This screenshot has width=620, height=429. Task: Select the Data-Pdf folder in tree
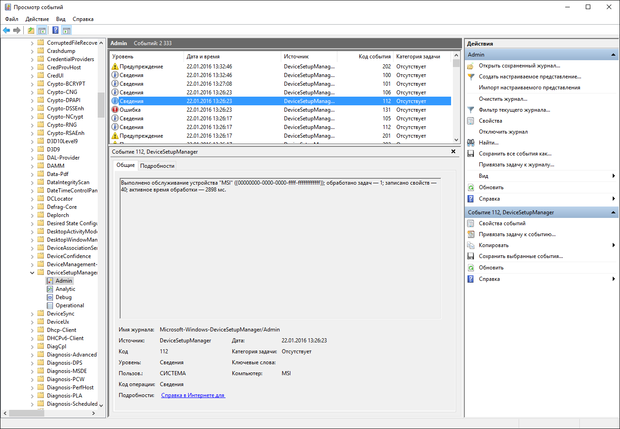click(58, 174)
